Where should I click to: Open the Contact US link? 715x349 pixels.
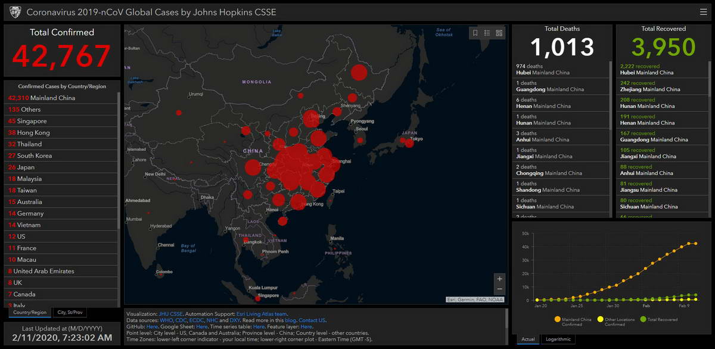312,320
